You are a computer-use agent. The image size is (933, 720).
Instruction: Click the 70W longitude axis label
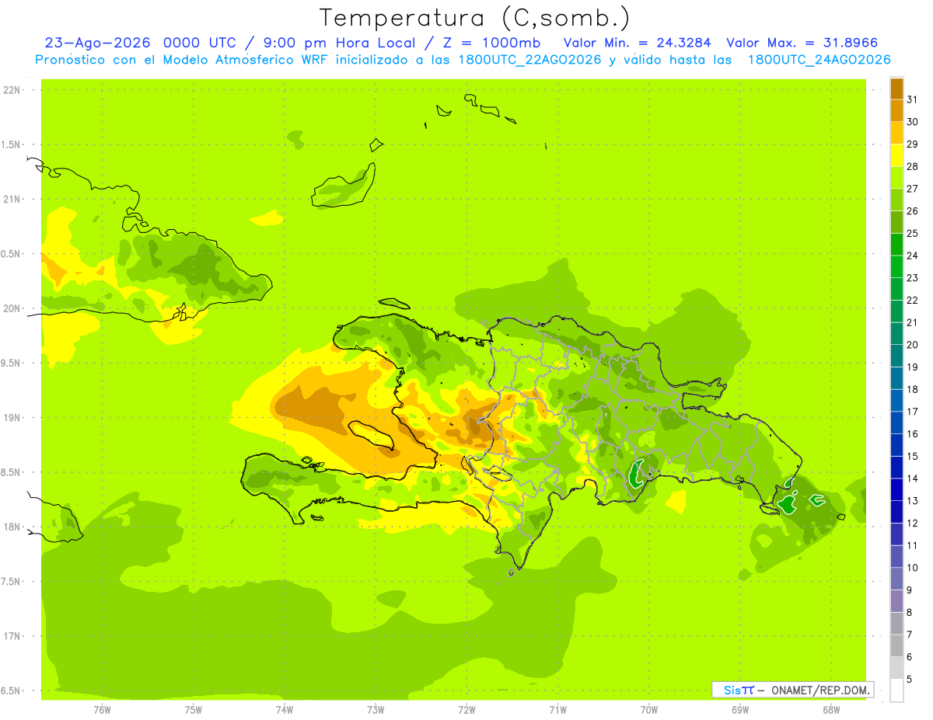click(649, 709)
